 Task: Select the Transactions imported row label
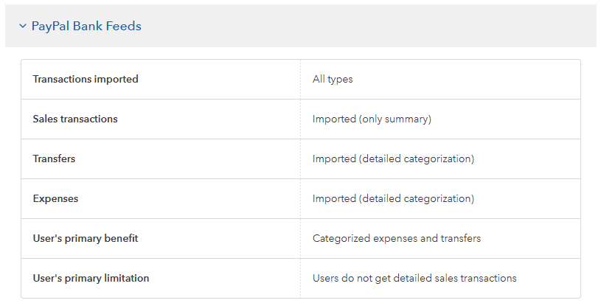point(86,79)
